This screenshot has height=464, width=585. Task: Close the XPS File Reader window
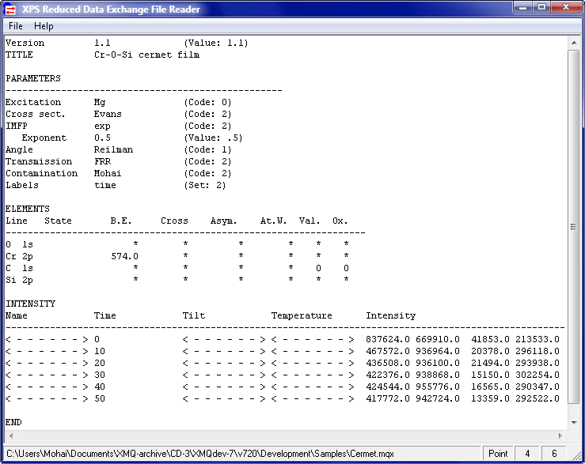pos(564,8)
